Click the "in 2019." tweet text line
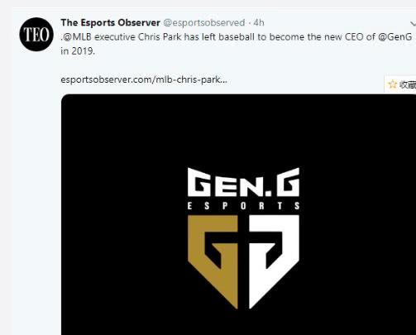The height and width of the screenshot is (335, 416). click(78, 51)
